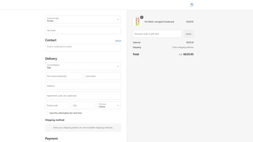Click the Tax Code field
The image size is (253, 142).
point(83,30)
